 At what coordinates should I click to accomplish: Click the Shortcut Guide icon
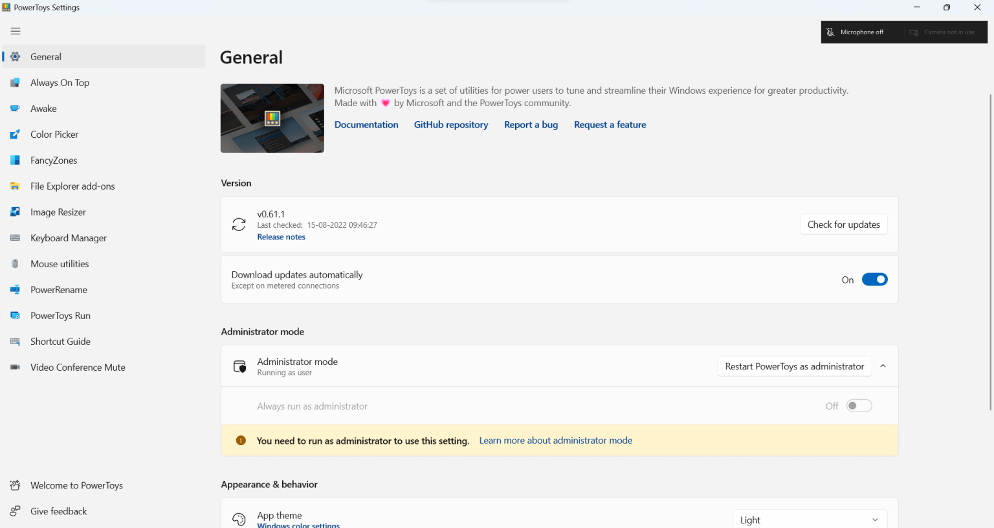point(15,342)
